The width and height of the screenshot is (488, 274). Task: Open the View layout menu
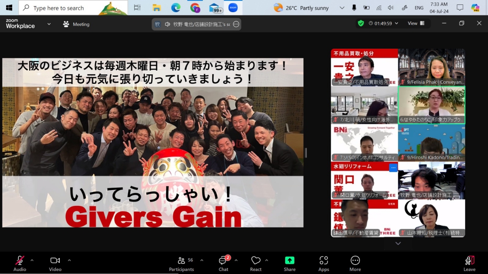tap(416, 24)
